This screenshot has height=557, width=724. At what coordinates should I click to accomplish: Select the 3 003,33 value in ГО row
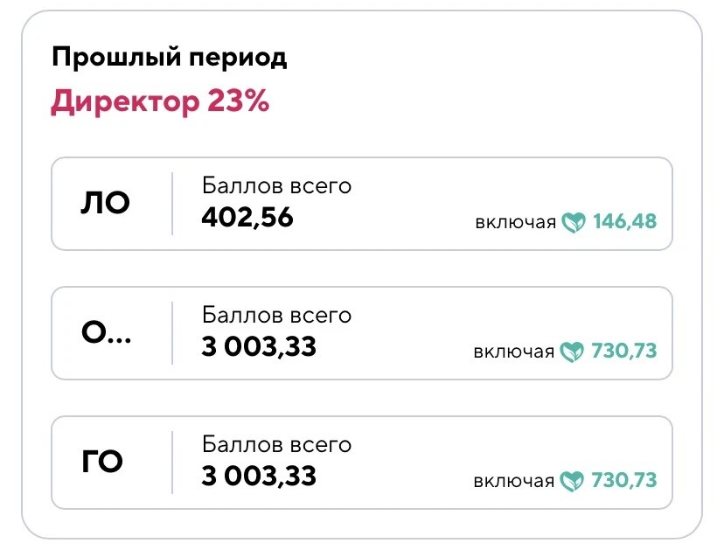(x=259, y=476)
